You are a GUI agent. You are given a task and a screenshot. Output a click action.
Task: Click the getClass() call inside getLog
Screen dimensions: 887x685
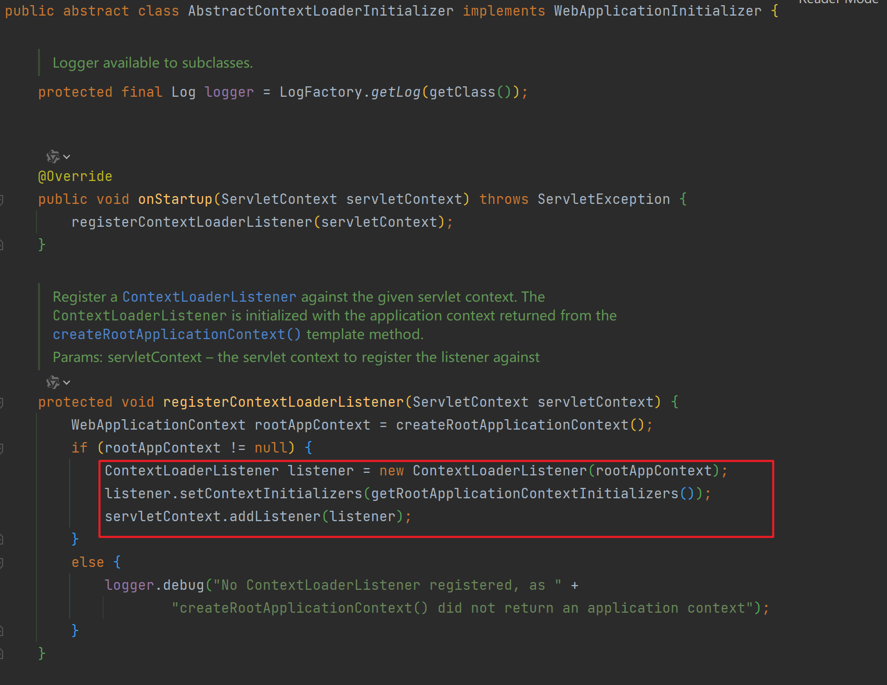click(x=471, y=92)
